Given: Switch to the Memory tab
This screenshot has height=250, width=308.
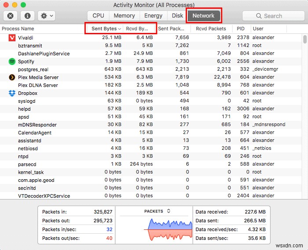Looking at the screenshot, I should 125,16.
